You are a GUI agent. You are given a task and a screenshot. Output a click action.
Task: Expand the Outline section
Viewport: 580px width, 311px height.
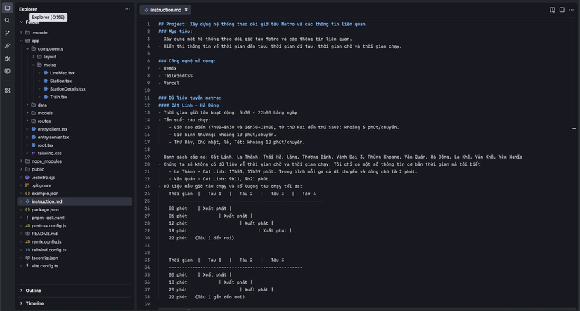[x=33, y=291]
